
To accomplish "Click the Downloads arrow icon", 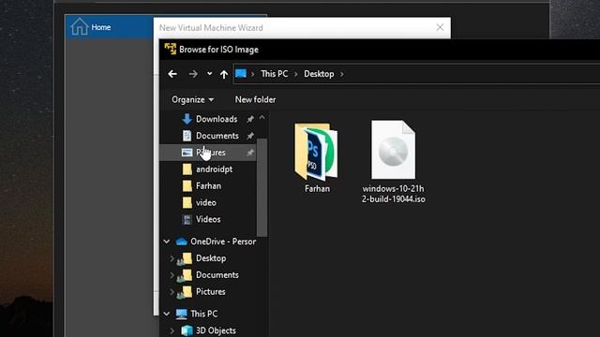I will [187, 119].
